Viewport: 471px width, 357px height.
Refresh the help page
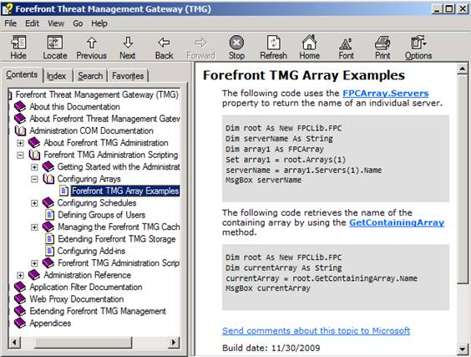coord(273,47)
